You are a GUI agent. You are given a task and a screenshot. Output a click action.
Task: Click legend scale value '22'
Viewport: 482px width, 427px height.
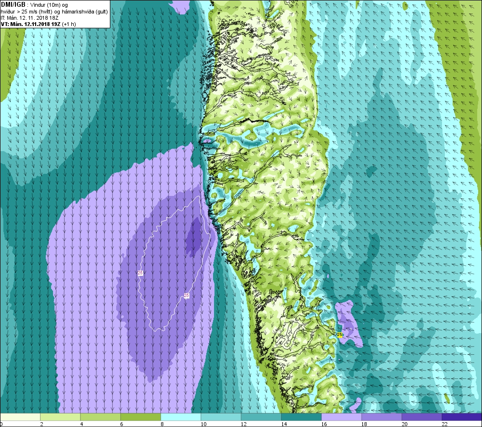click(444, 424)
